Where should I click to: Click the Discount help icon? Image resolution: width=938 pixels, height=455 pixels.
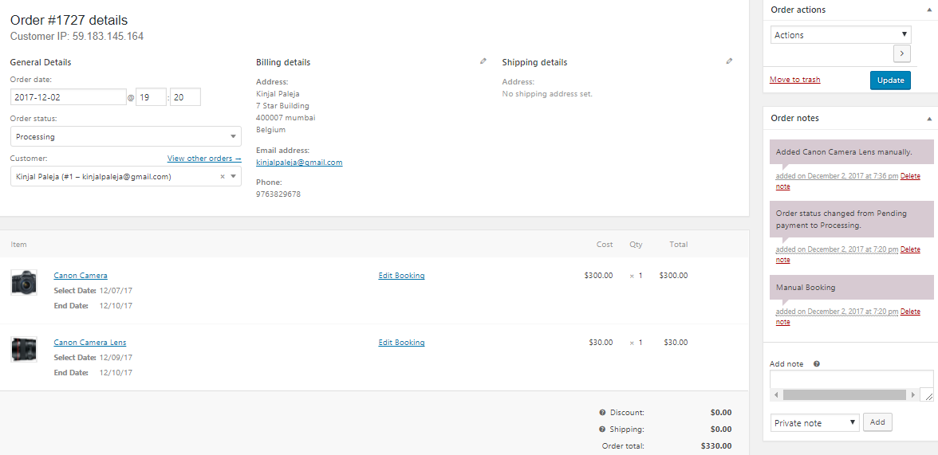(x=602, y=413)
